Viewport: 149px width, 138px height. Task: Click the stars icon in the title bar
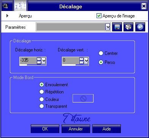(21, 6)
